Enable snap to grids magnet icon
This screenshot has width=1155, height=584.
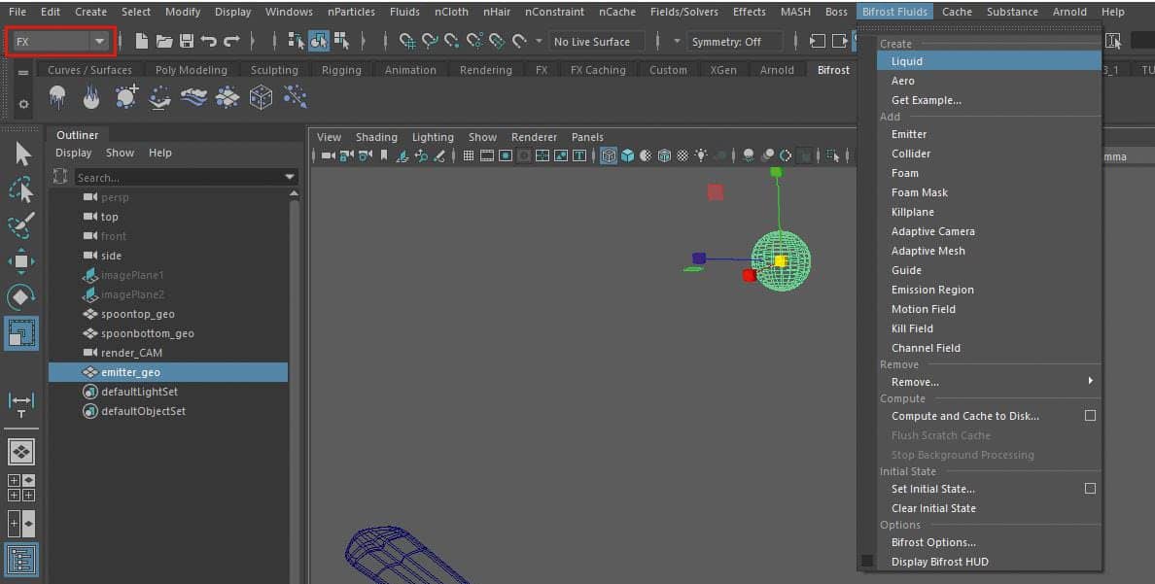pos(407,41)
